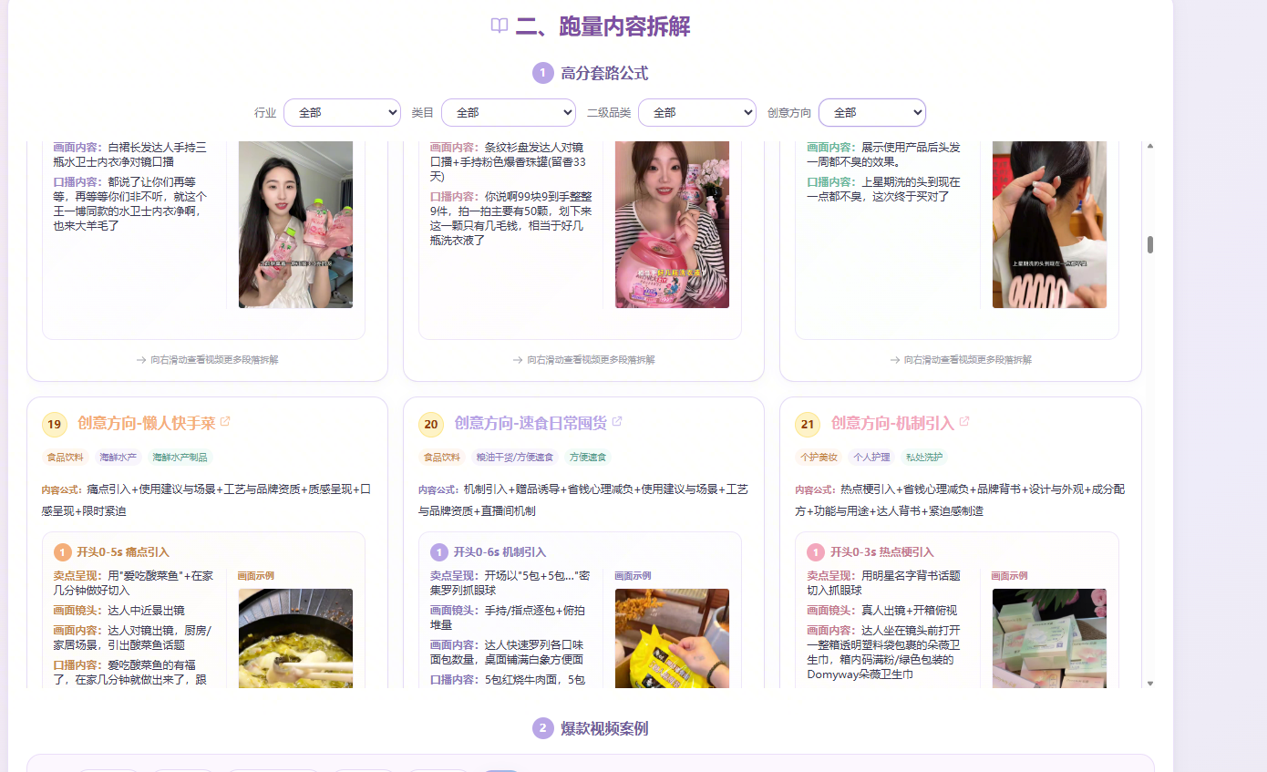Open external link icon beside 创意方向-懒人快手菜
This screenshot has height=772, width=1267.
(x=225, y=422)
